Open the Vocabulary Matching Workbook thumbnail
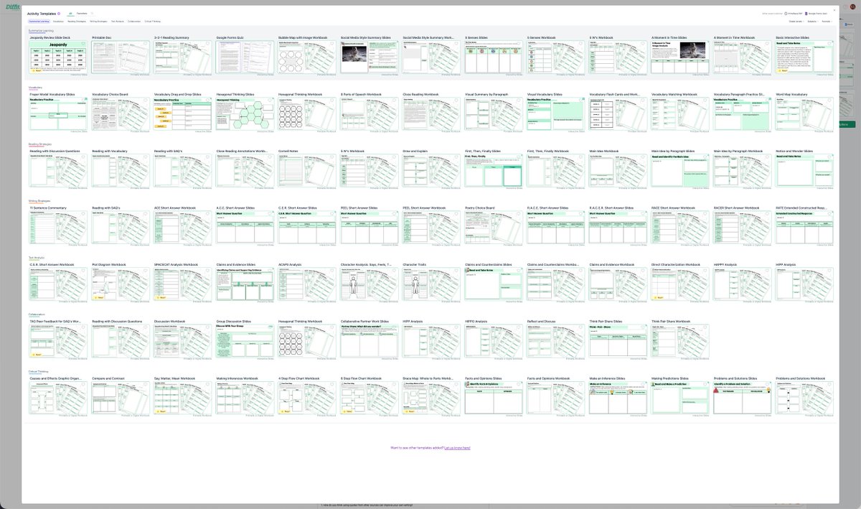Viewport: 861px width, 509px height. pyautogui.click(x=680, y=113)
